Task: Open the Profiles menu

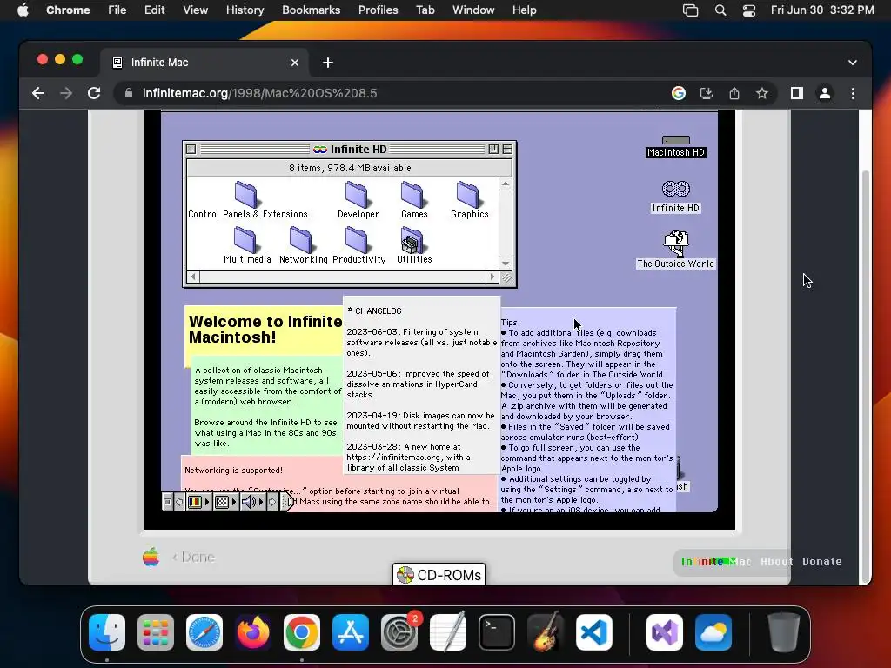Action: coord(378,10)
